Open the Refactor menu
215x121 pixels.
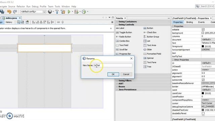[21, 6]
